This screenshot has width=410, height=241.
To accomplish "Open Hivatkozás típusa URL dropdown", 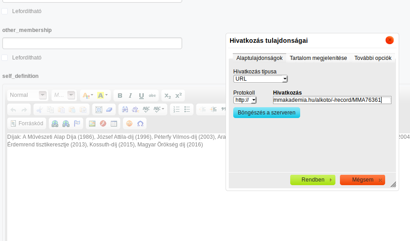I will tap(260, 79).
